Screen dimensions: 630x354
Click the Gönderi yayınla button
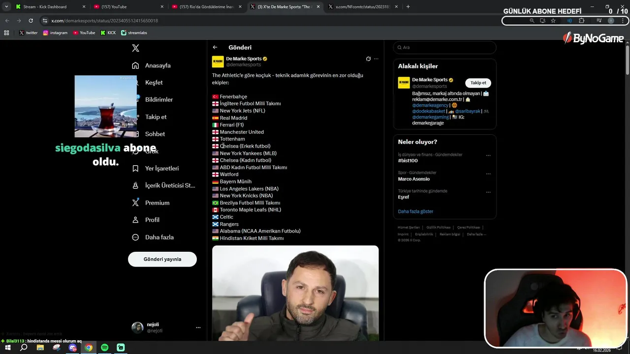click(x=162, y=259)
